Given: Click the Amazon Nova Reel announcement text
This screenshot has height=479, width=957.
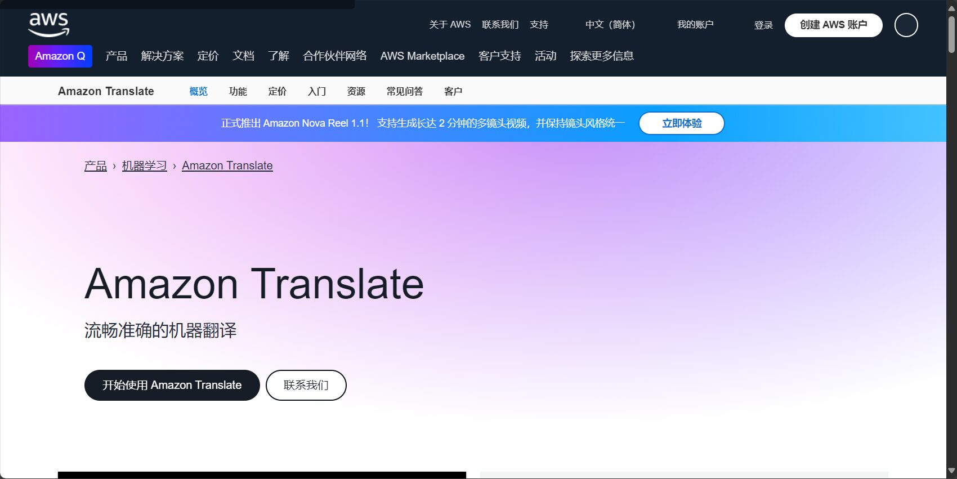Looking at the screenshot, I should click(x=423, y=123).
